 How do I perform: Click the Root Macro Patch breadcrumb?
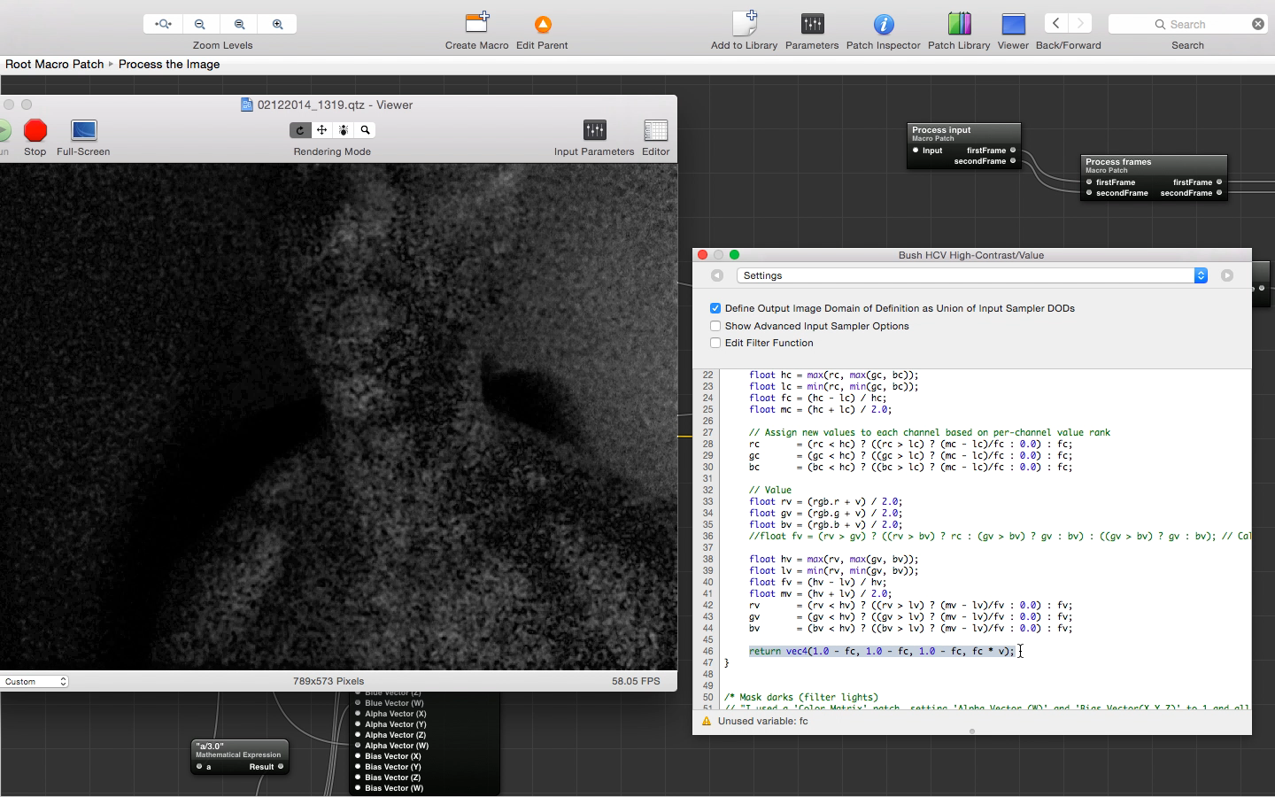tap(55, 64)
